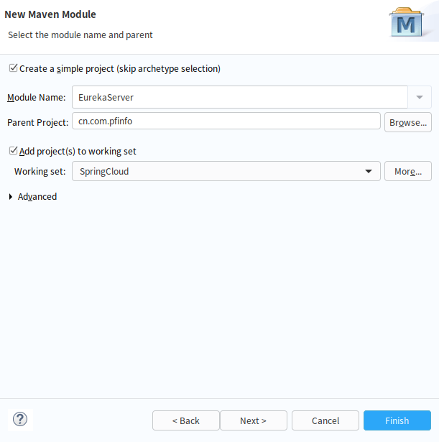
Task: Toggle Create a simple project checkbox
Action: [13, 68]
